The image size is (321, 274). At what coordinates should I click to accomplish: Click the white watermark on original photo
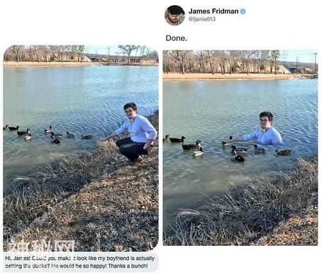tap(43, 245)
